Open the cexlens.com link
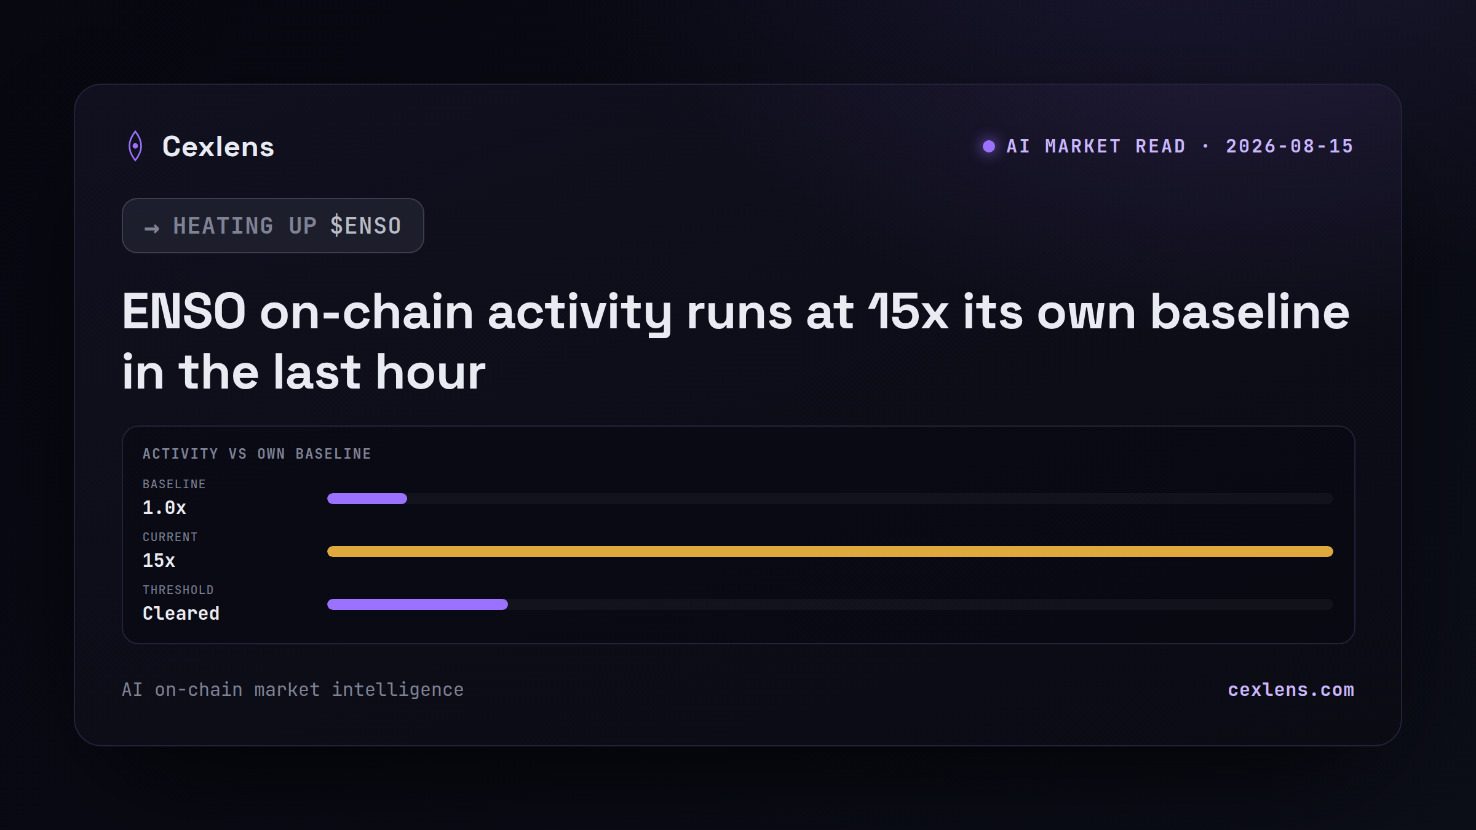This screenshot has height=830, width=1476. 1291,690
